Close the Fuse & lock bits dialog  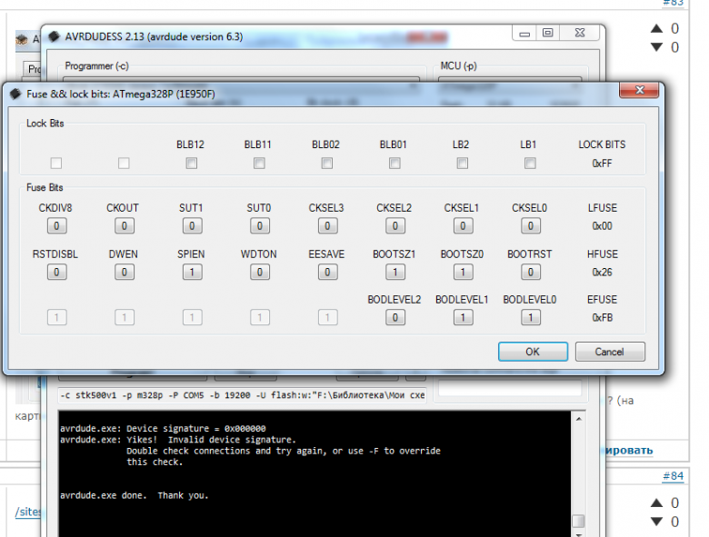(x=639, y=90)
